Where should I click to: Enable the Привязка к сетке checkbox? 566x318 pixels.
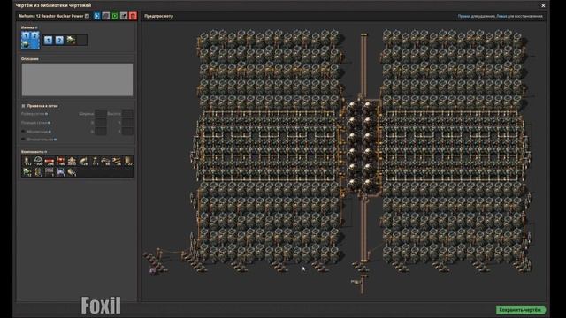tap(24, 106)
